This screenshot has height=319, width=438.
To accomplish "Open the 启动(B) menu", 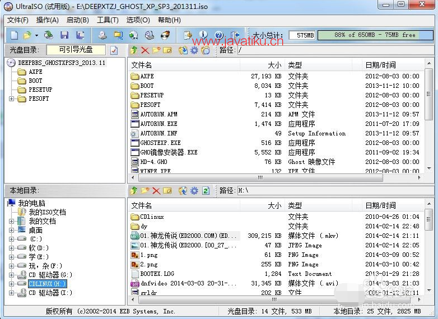I will 78,20.
